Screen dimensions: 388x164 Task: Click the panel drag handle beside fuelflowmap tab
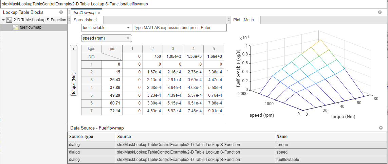(69, 12)
